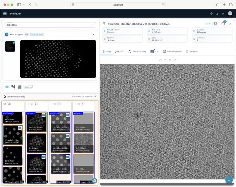This screenshot has height=187, width=236.
Task: Open the help icon in header
Action: tap(211, 14)
